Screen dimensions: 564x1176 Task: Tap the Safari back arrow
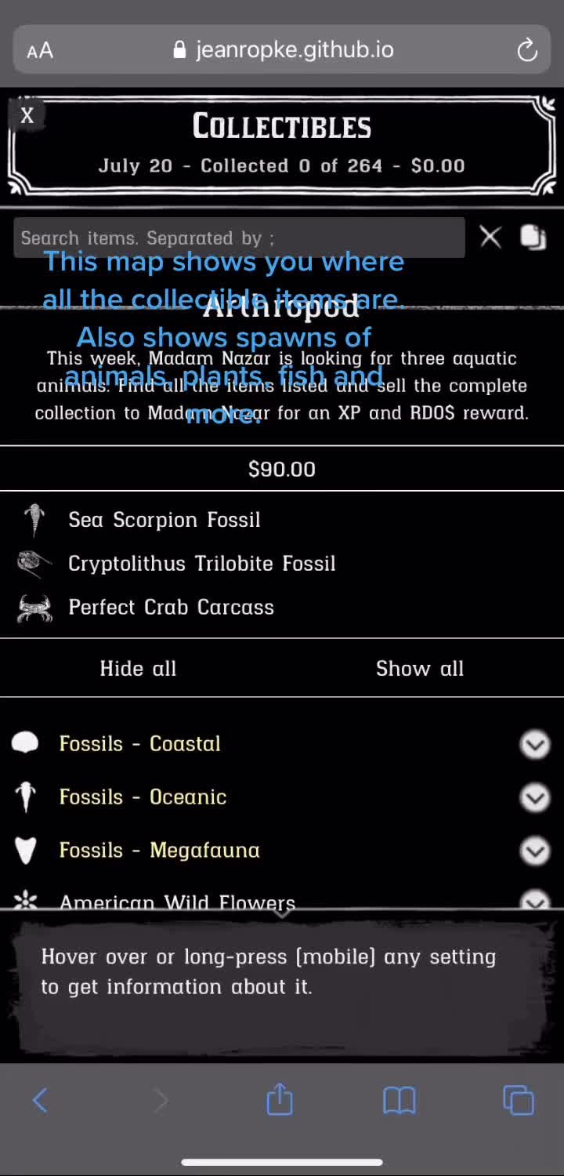(x=41, y=1100)
